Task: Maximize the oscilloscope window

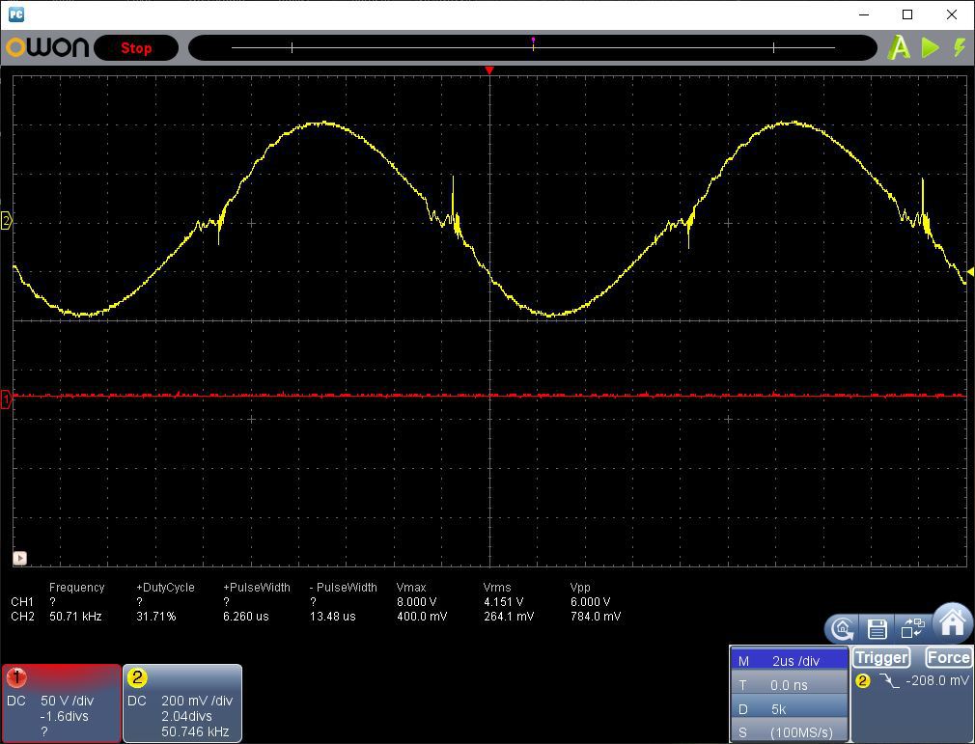Action: [x=907, y=14]
